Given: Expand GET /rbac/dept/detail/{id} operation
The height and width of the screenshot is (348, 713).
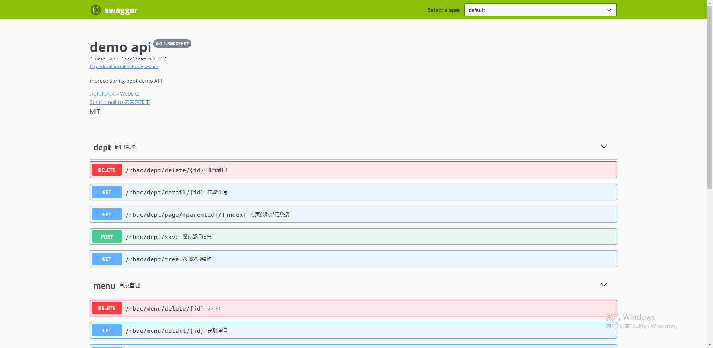Looking at the screenshot, I should click(x=353, y=192).
